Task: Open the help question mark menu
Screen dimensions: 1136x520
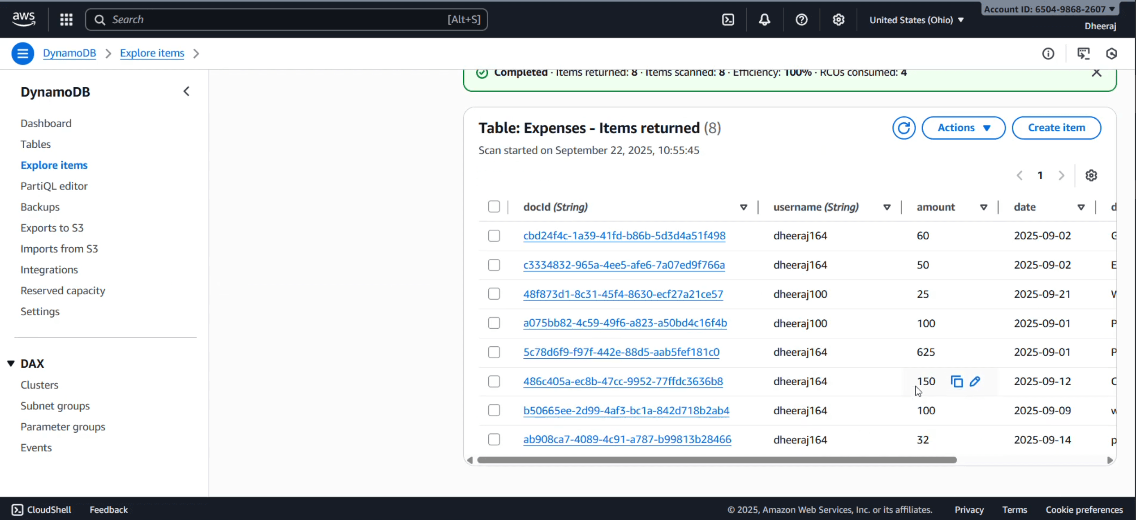Action: pyautogui.click(x=801, y=20)
